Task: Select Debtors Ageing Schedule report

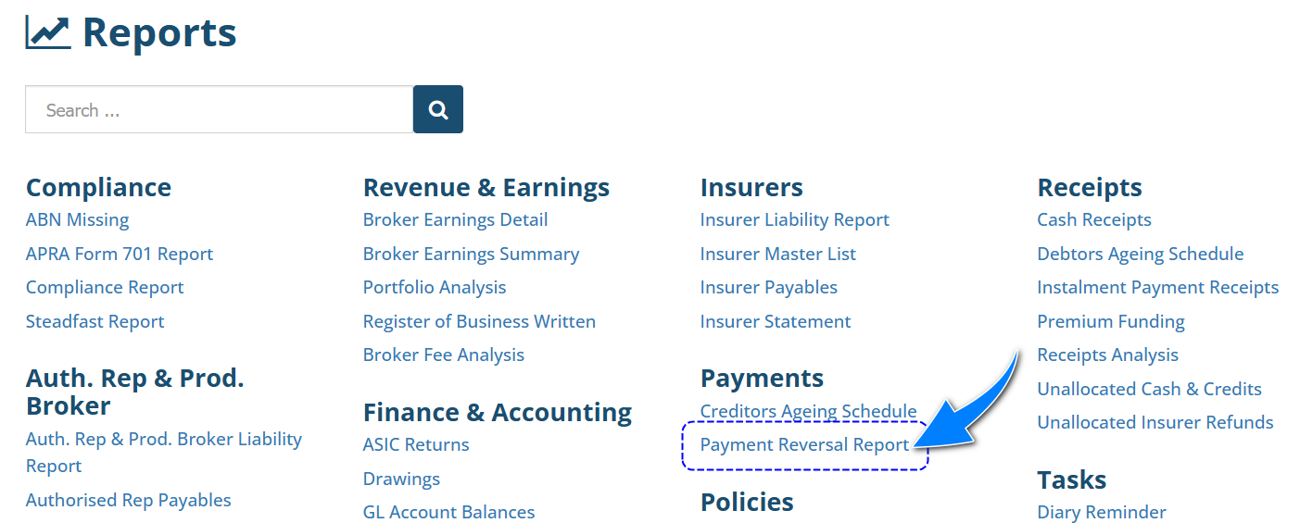Action: click(1141, 254)
